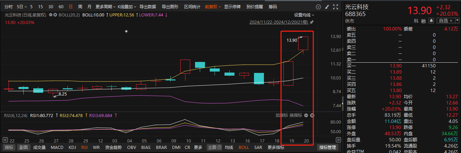Expand the 设置均线 moving average dropdown
461x153 pixels.
304,15
